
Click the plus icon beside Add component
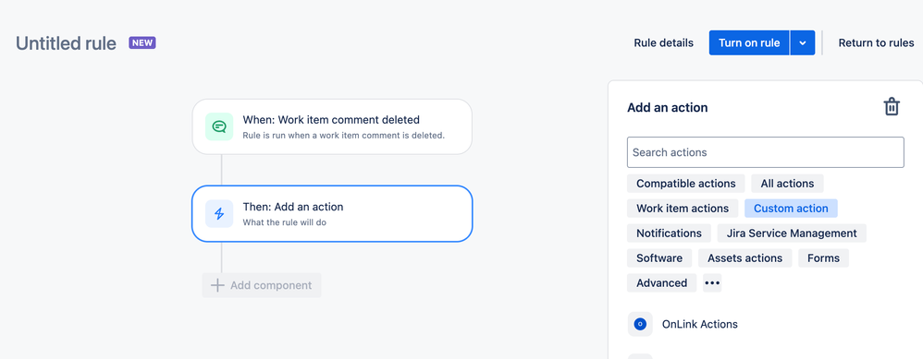pyautogui.click(x=217, y=285)
